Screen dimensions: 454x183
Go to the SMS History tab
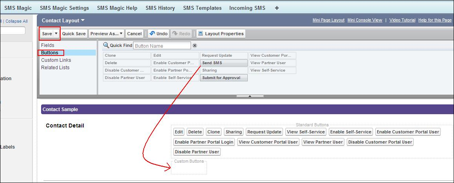(160, 8)
